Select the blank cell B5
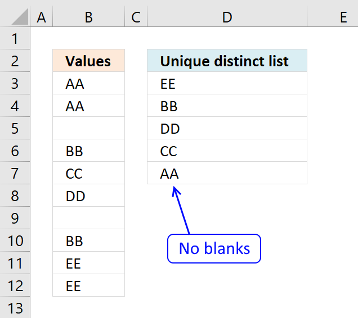This screenshot has height=318, width=358. tap(88, 129)
